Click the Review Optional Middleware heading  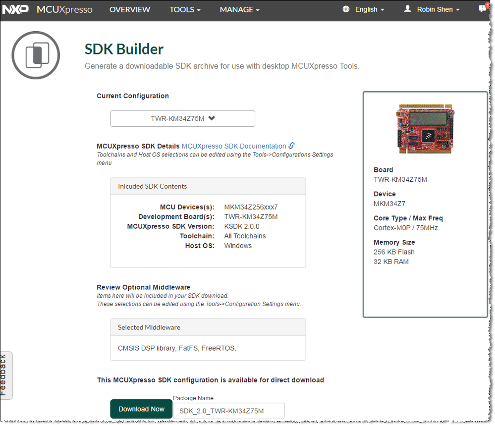click(143, 287)
